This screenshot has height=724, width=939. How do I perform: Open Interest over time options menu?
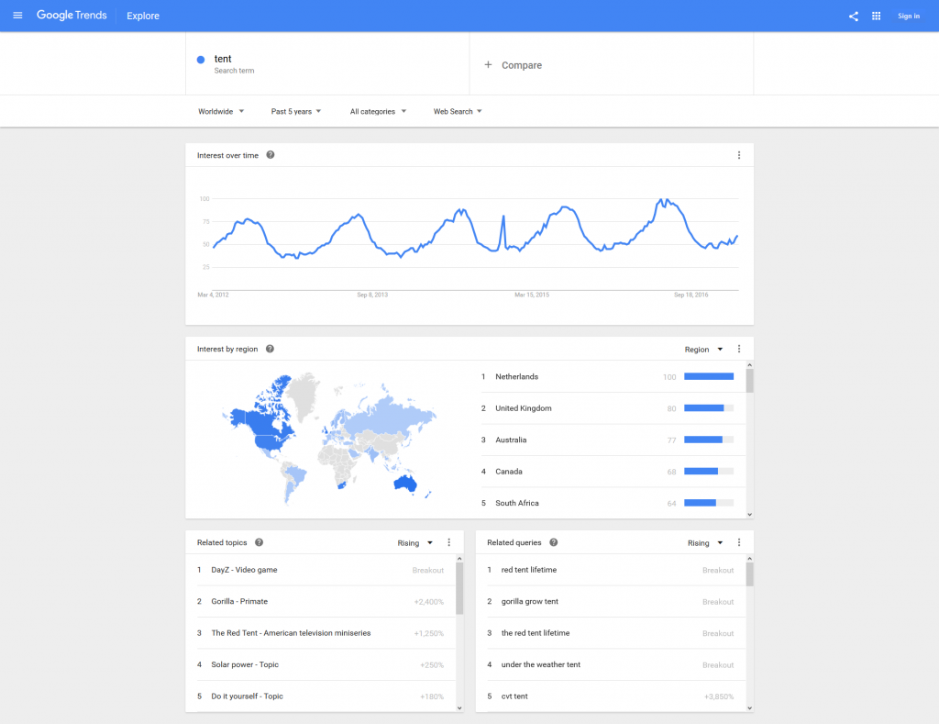pyautogui.click(x=739, y=155)
